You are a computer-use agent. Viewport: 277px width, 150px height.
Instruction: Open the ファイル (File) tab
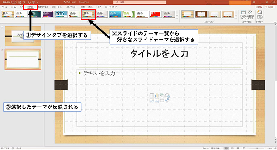coord(4,7)
